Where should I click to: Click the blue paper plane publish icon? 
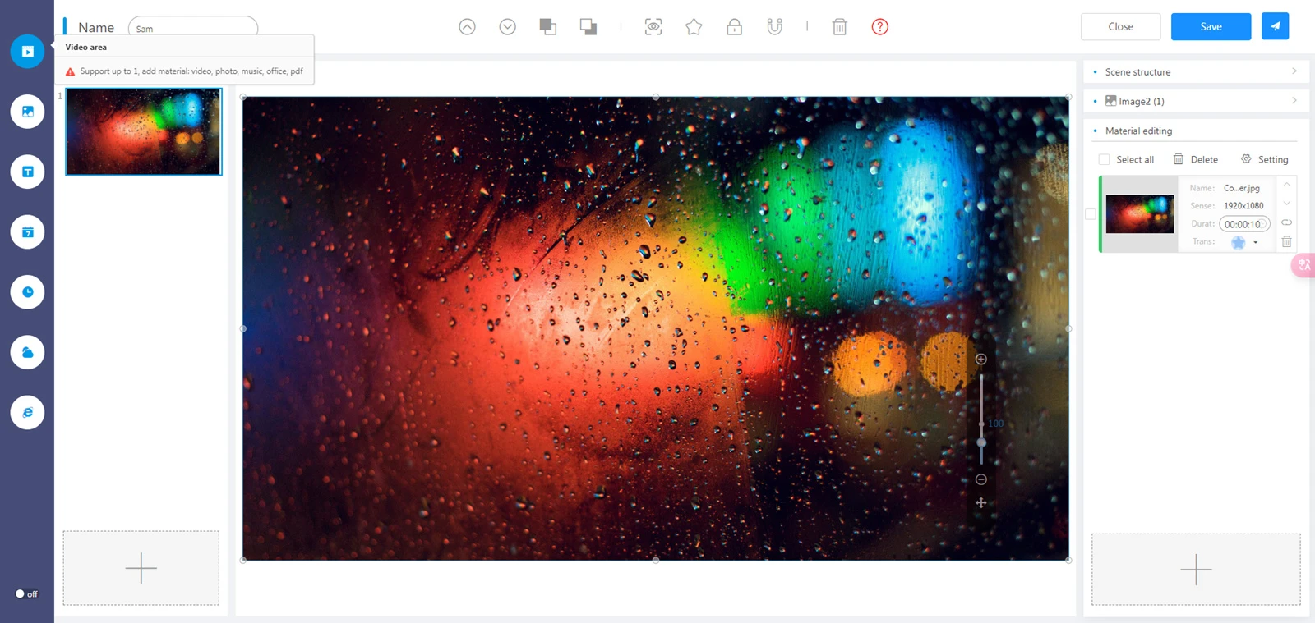click(1275, 26)
